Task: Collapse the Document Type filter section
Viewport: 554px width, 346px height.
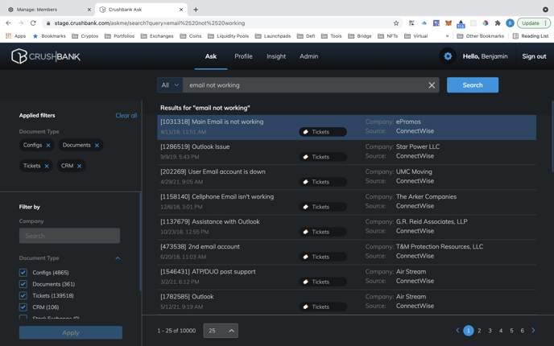Action: point(118,258)
